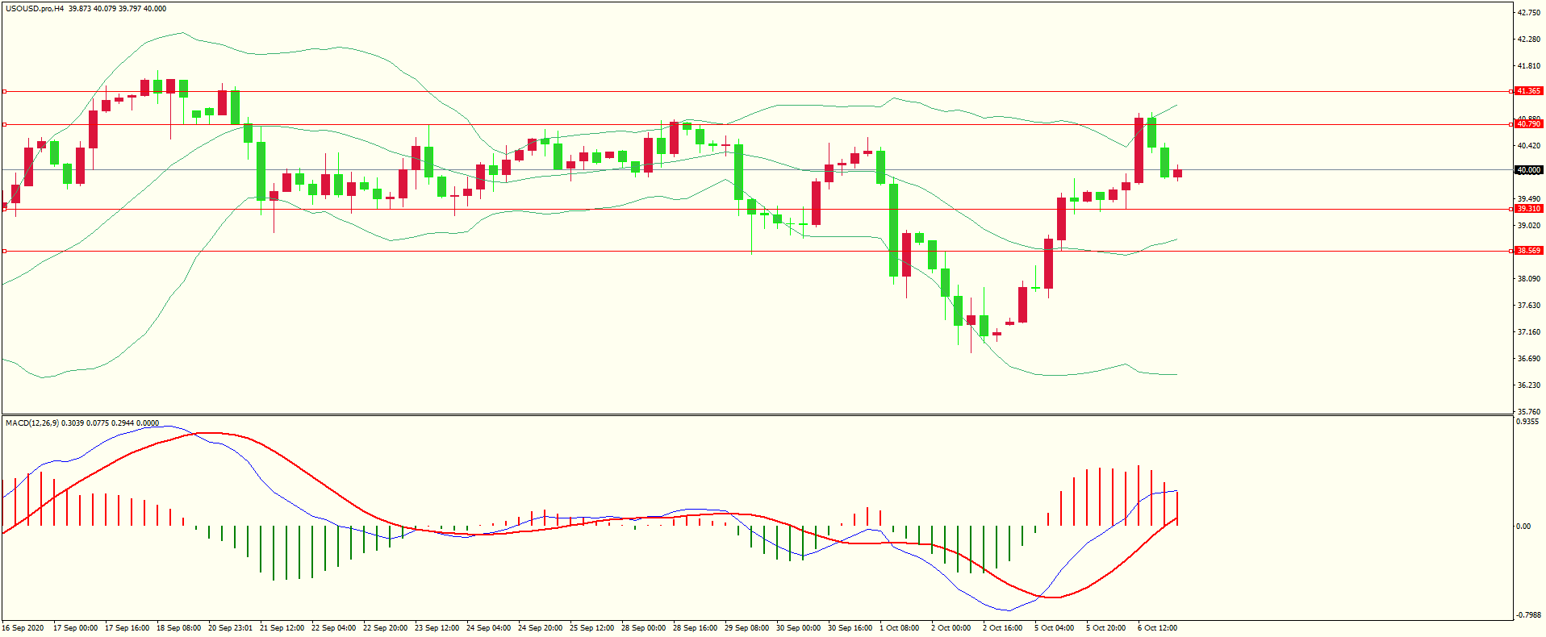Click the 37.630 price axis value
Image resolution: width=1546 pixels, height=637 pixels.
click(x=1529, y=306)
